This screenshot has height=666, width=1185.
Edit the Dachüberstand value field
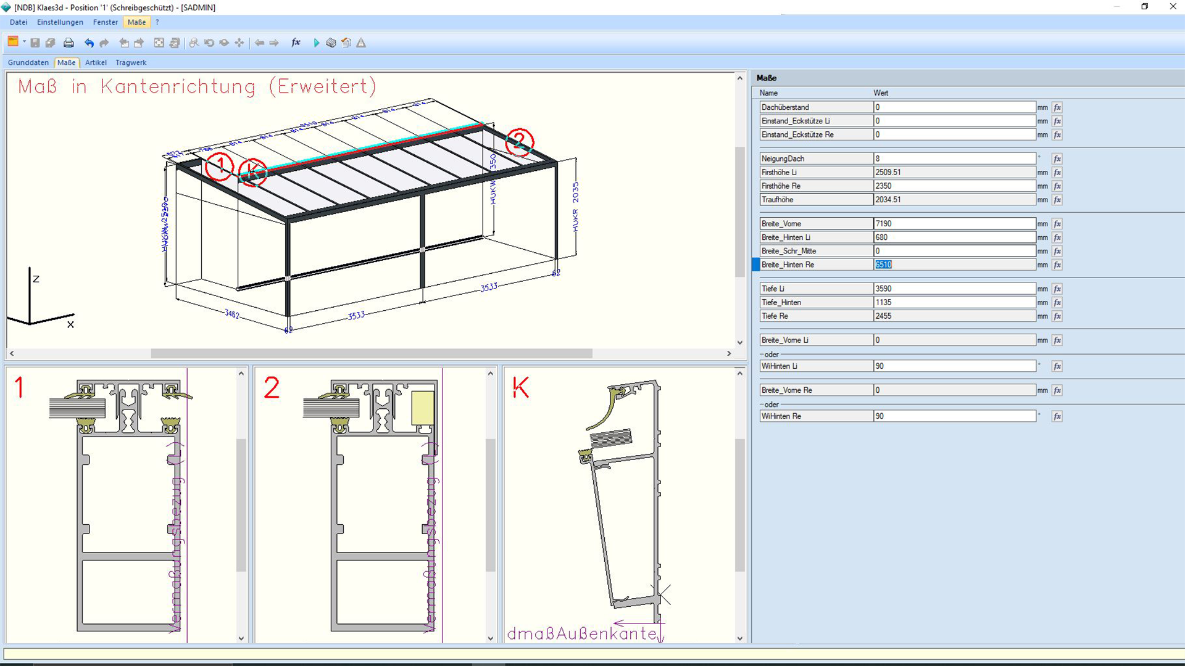point(954,107)
